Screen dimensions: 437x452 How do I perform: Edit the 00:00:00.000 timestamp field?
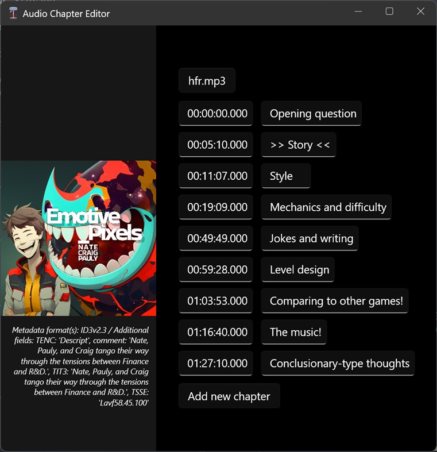pos(215,113)
